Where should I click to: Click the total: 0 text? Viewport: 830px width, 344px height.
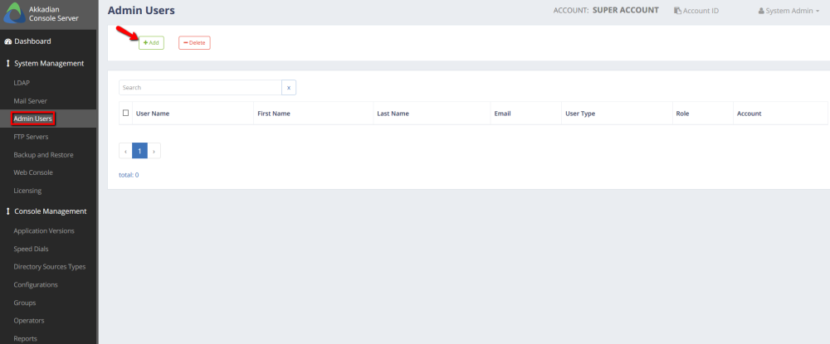(129, 174)
